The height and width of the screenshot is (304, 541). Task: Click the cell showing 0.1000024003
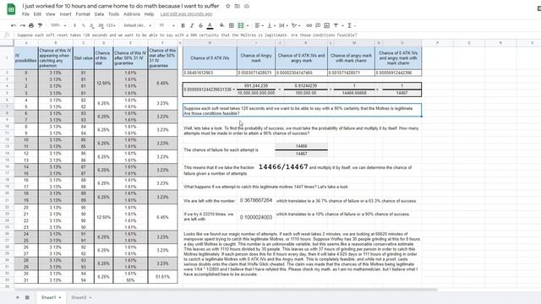256,217
